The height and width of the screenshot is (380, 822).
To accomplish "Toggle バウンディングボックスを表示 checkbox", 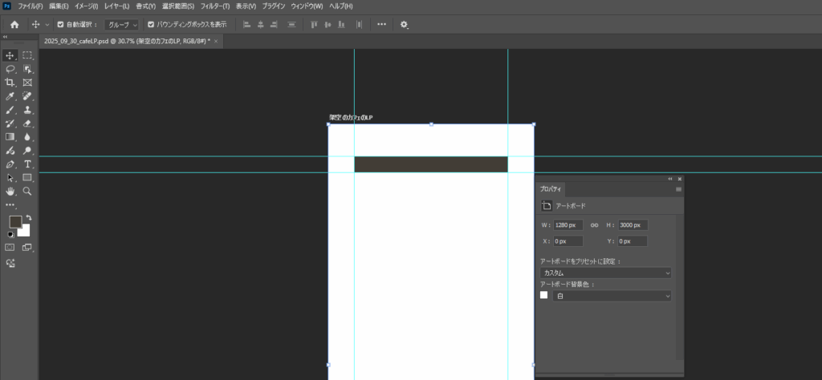I will [x=151, y=24].
